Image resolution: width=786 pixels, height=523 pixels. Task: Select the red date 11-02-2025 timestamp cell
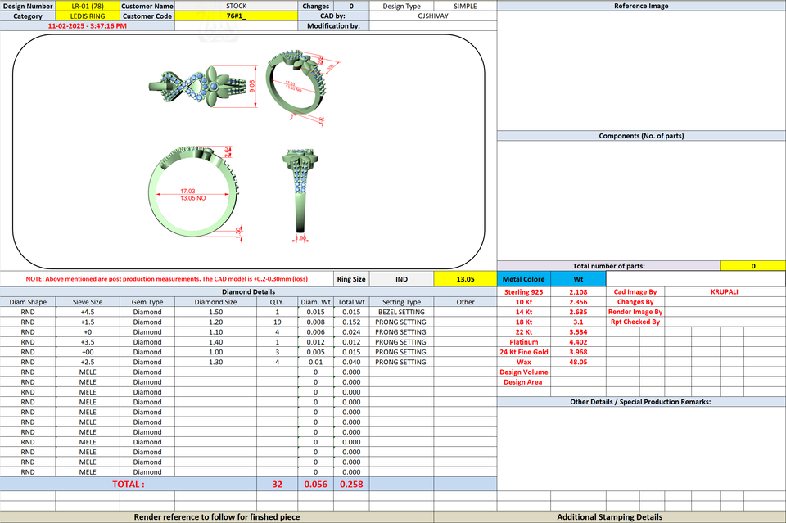tap(88, 26)
